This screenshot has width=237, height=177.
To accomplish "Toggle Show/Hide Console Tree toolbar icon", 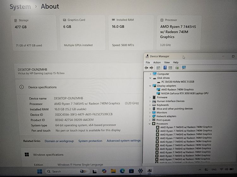I will pos(158,68).
